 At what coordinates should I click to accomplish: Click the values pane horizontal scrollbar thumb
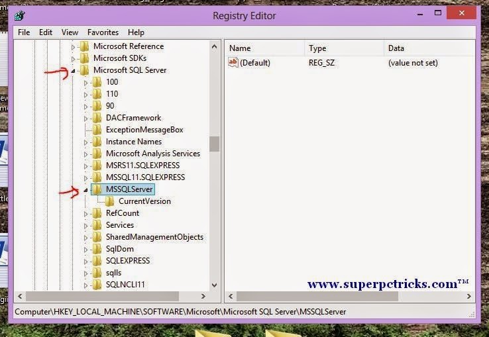click(x=317, y=296)
